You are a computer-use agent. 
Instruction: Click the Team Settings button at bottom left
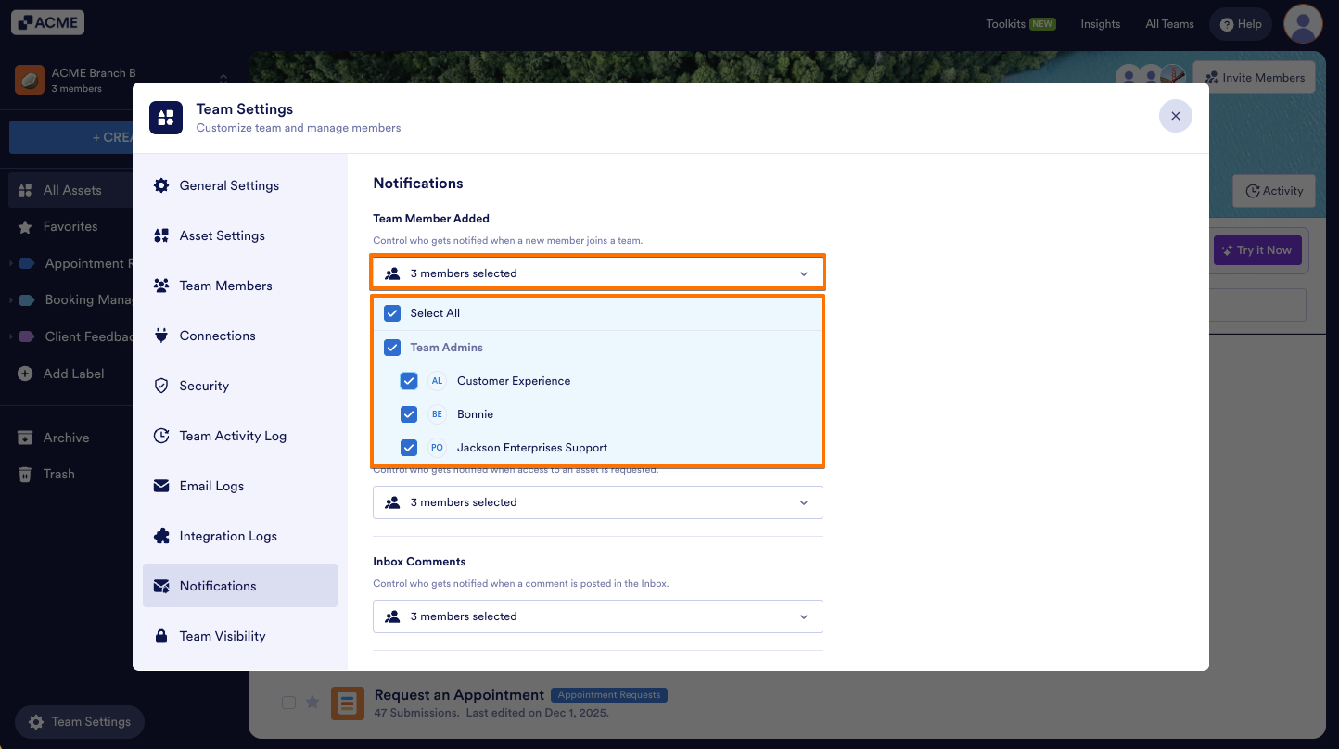click(80, 722)
